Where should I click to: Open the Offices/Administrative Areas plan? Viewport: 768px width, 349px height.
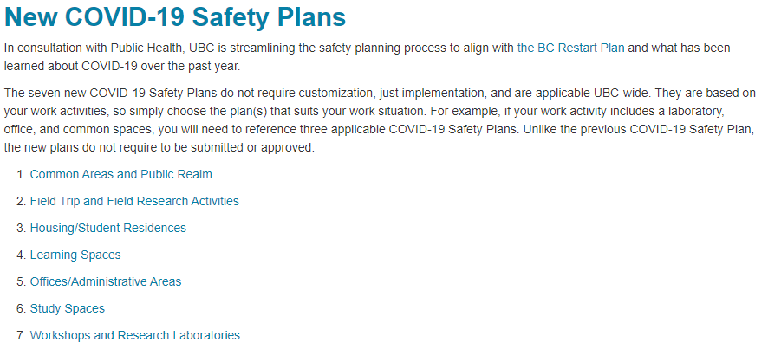pos(106,282)
